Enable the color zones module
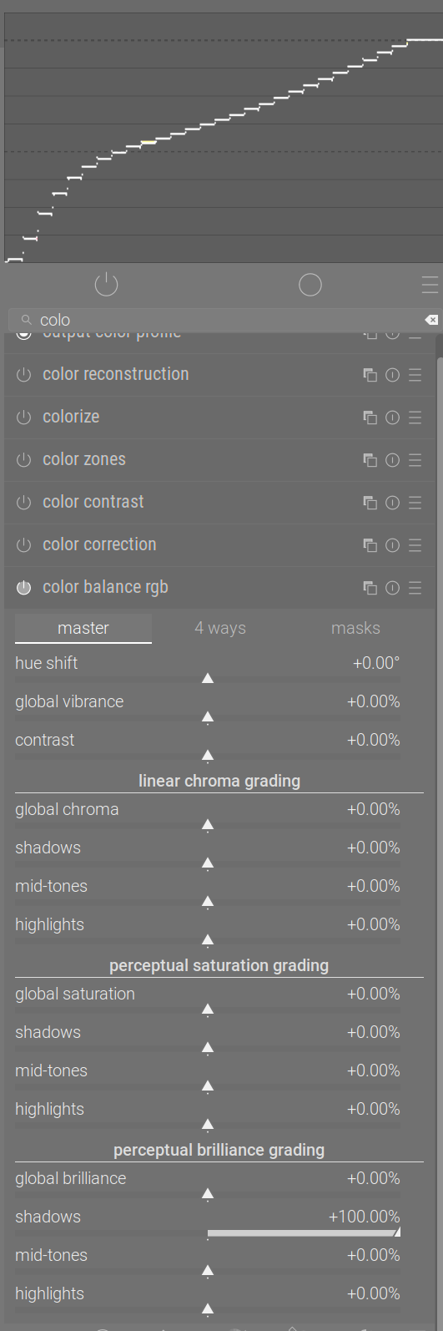The image size is (443, 1331). click(23, 460)
